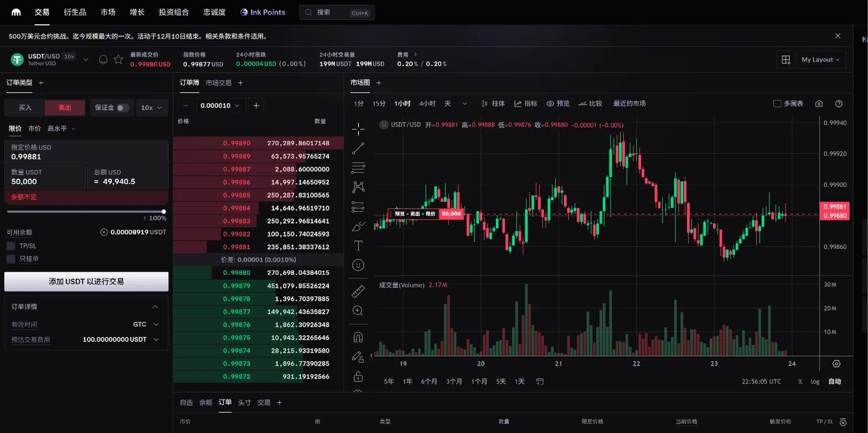Open the layout grid icon
Image resolution: width=868 pixels, height=433 pixels.
pyautogui.click(x=785, y=60)
